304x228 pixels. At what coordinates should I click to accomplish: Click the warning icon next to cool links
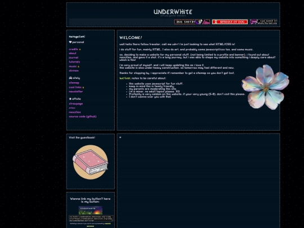point(83,87)
